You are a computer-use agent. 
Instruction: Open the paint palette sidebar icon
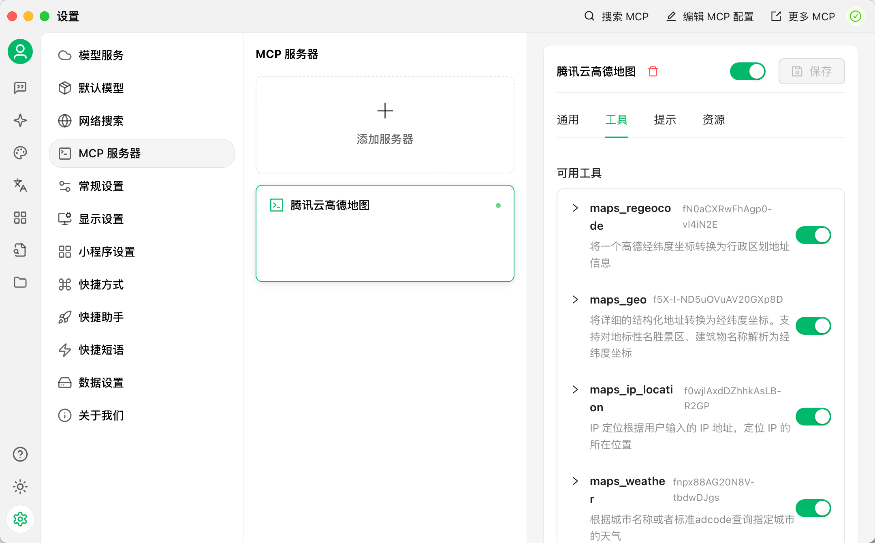20,153
